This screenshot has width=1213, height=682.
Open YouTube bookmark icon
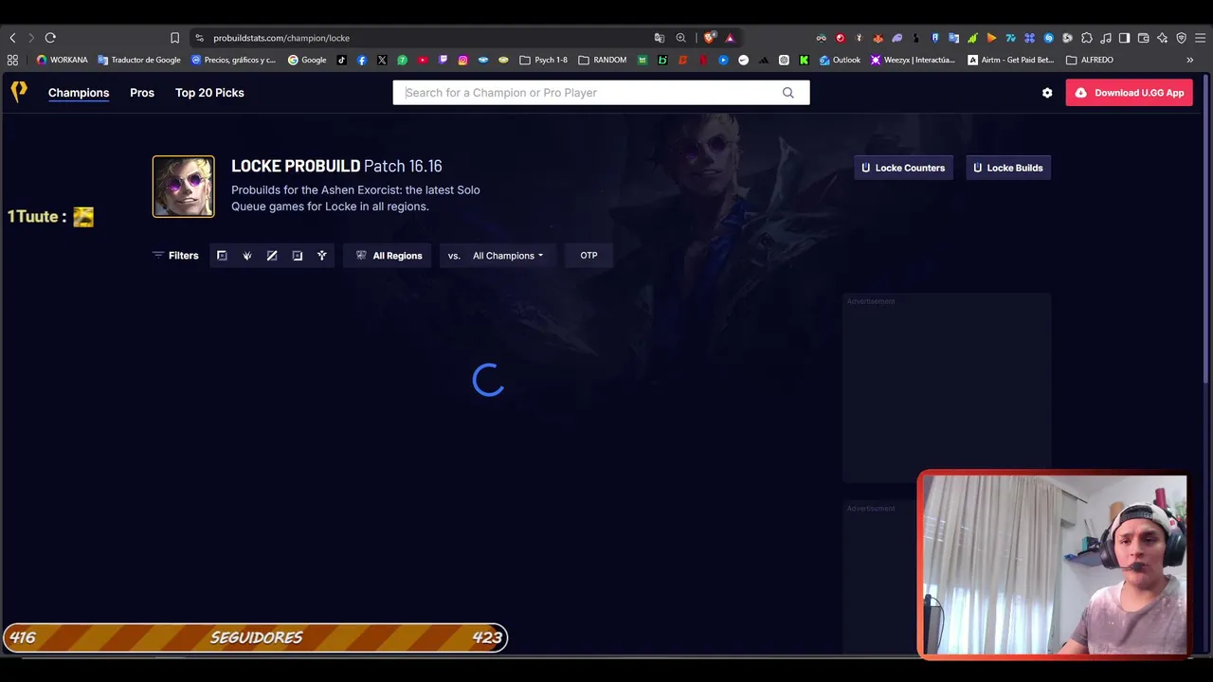tap(423, 60)
